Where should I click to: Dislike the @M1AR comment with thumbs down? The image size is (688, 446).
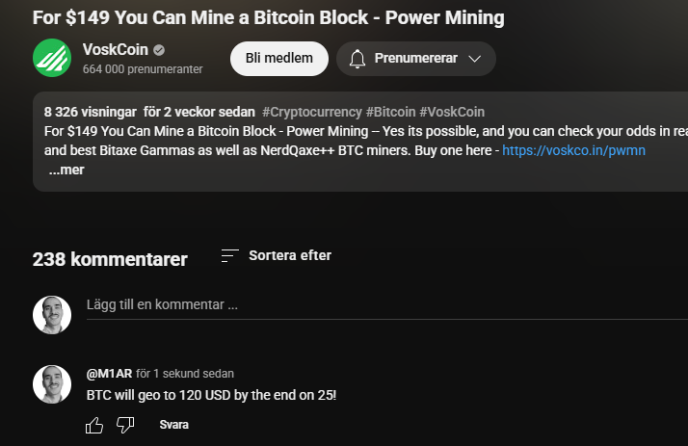(125, 425)
